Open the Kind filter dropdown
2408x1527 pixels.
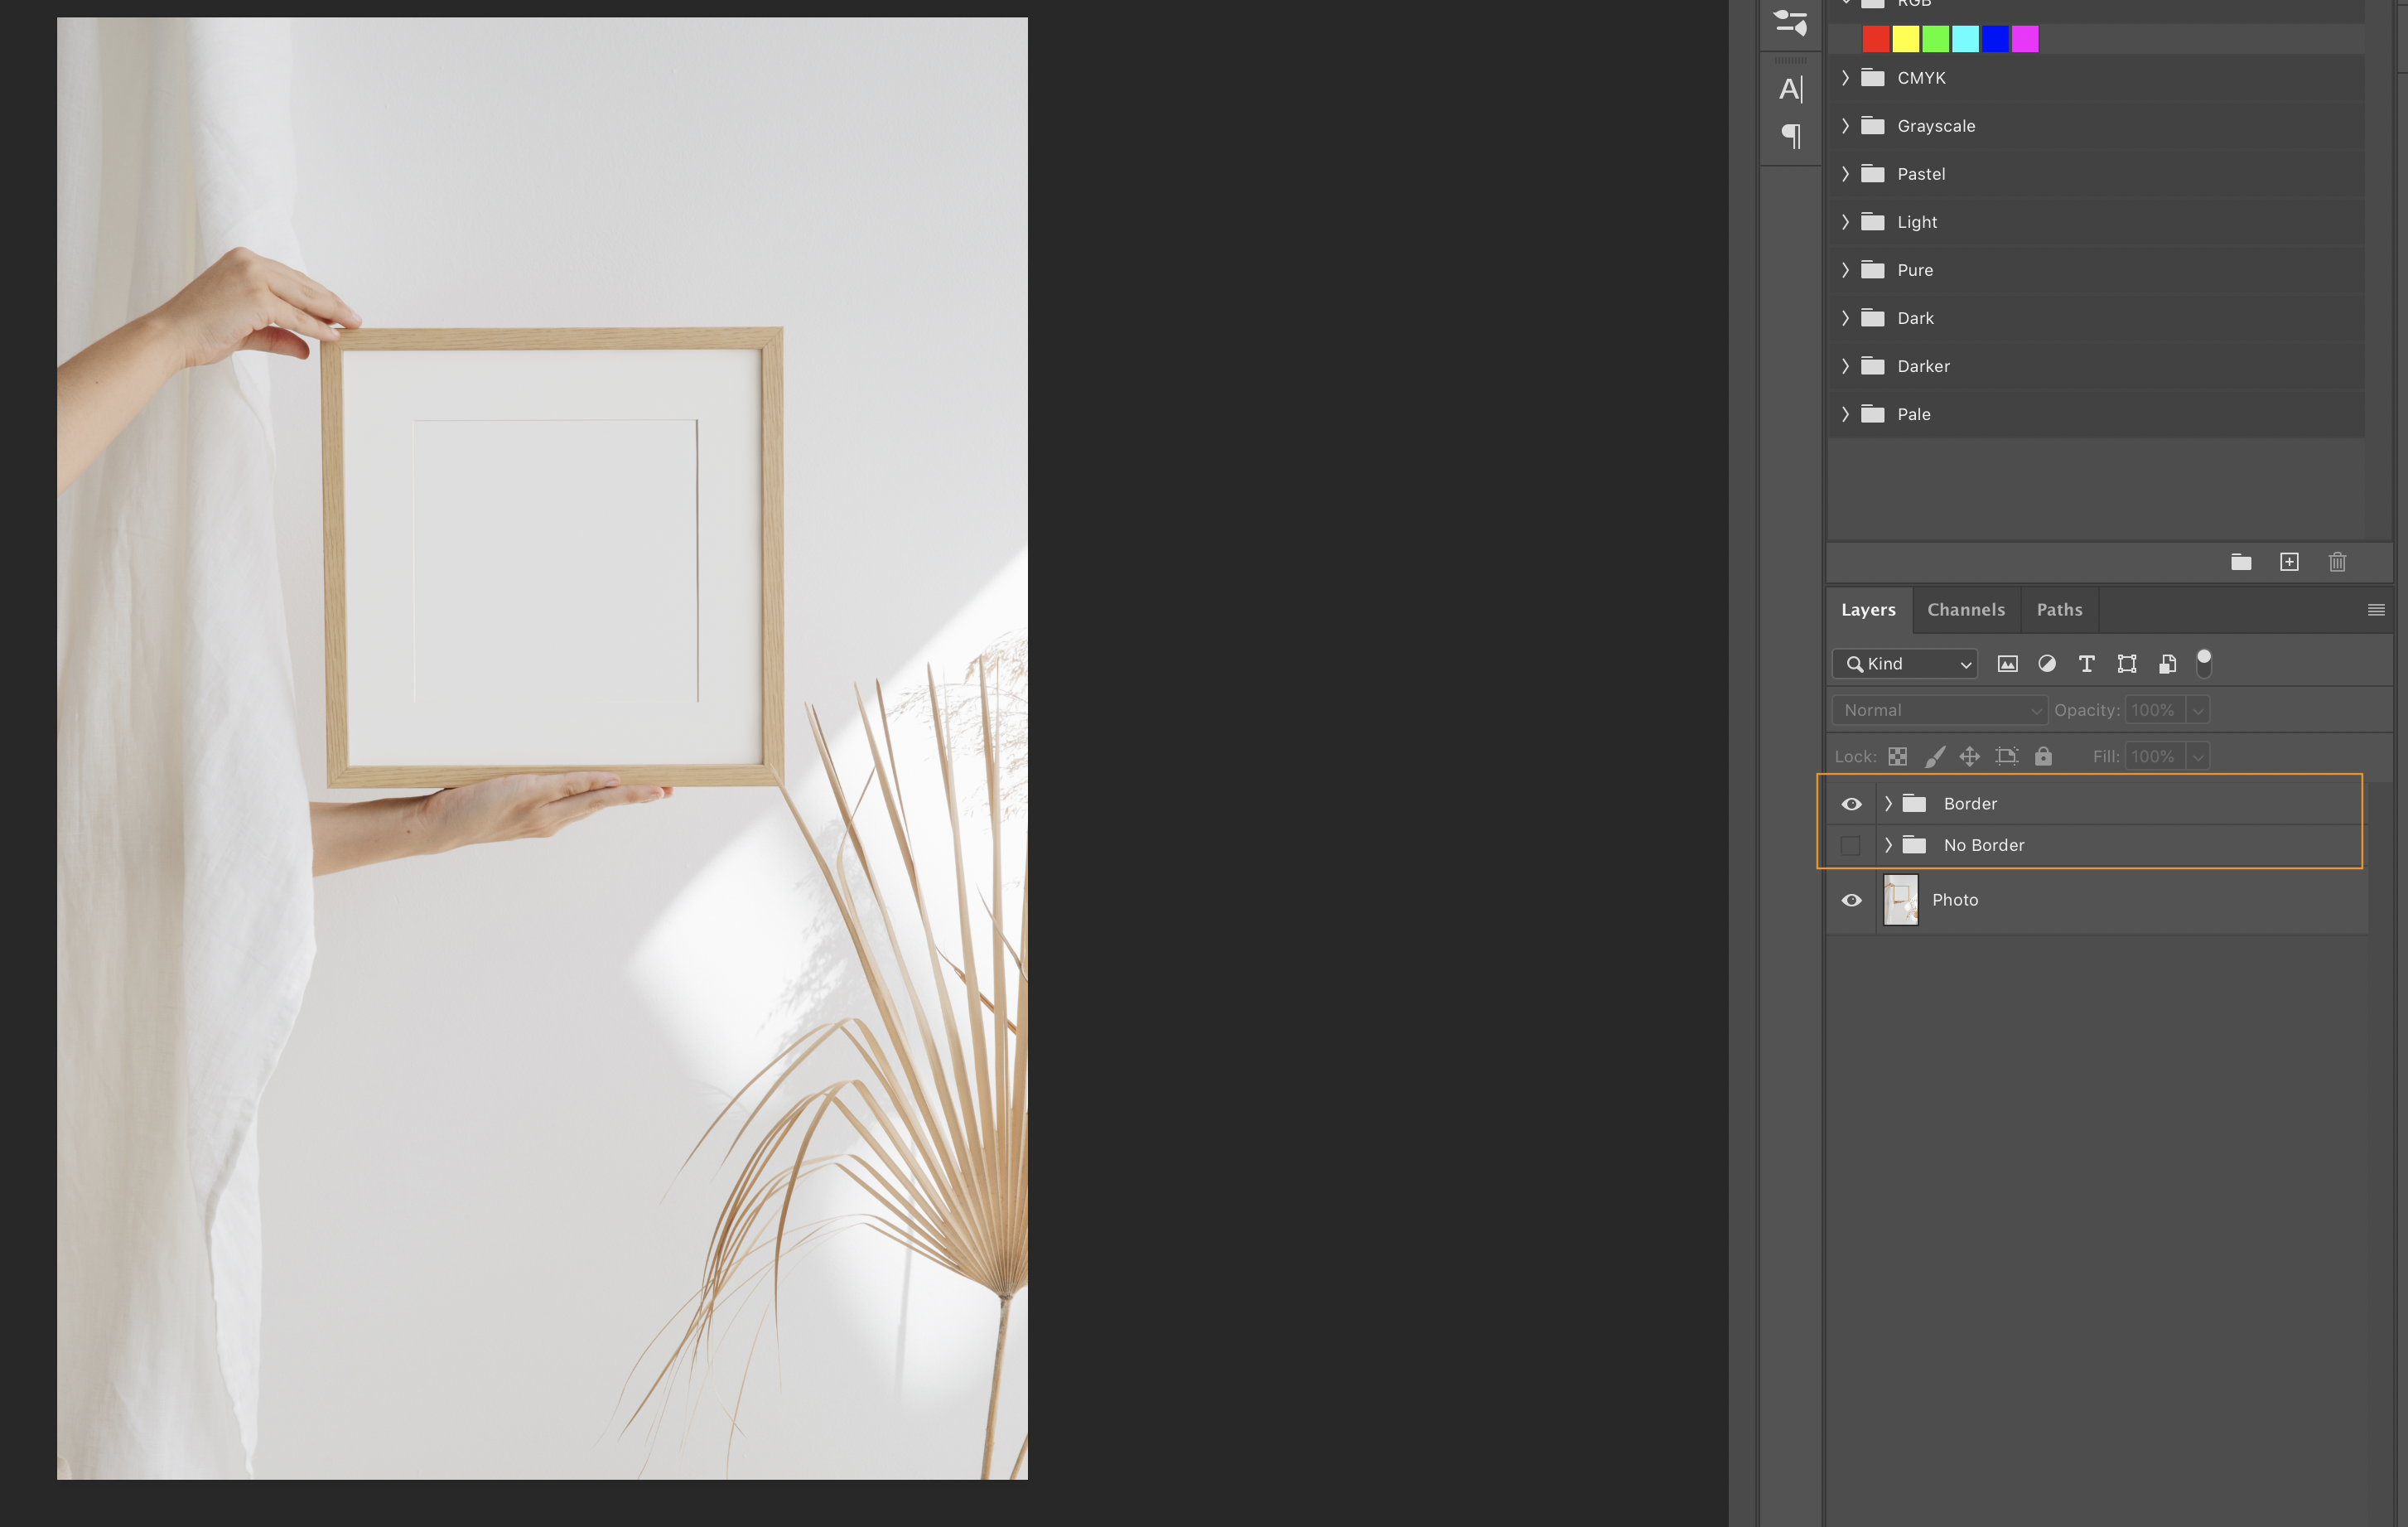point(1905,664)
